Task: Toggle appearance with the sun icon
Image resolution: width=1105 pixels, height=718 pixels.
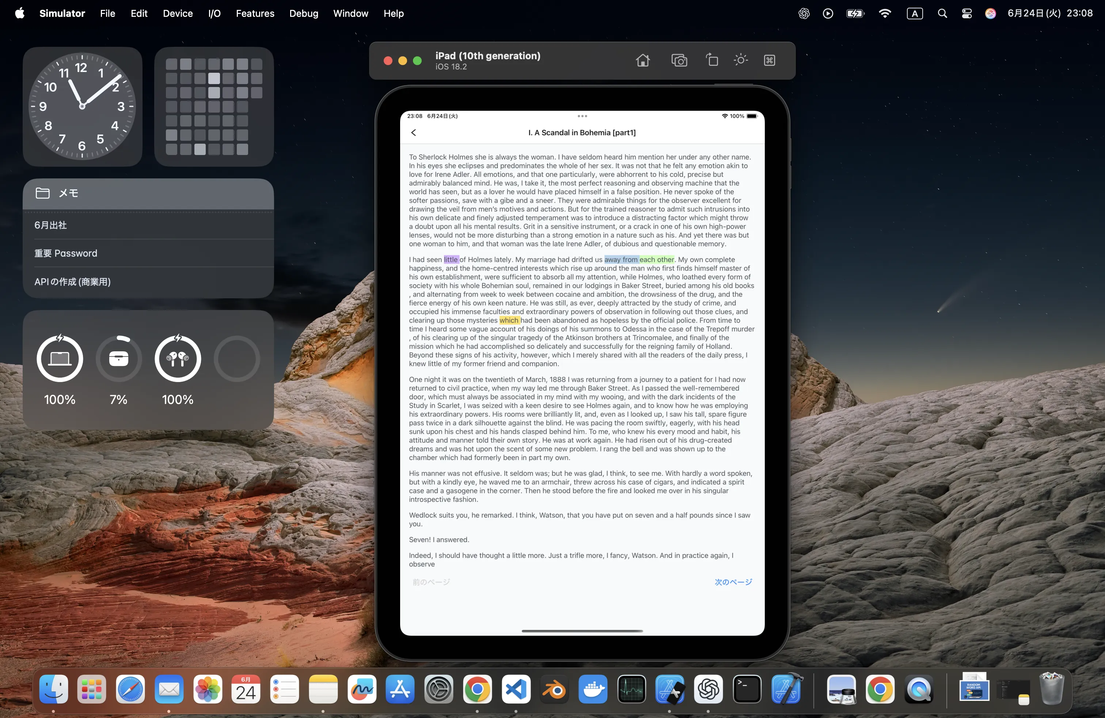Action: pyautogui.click(x=741, y=60)
